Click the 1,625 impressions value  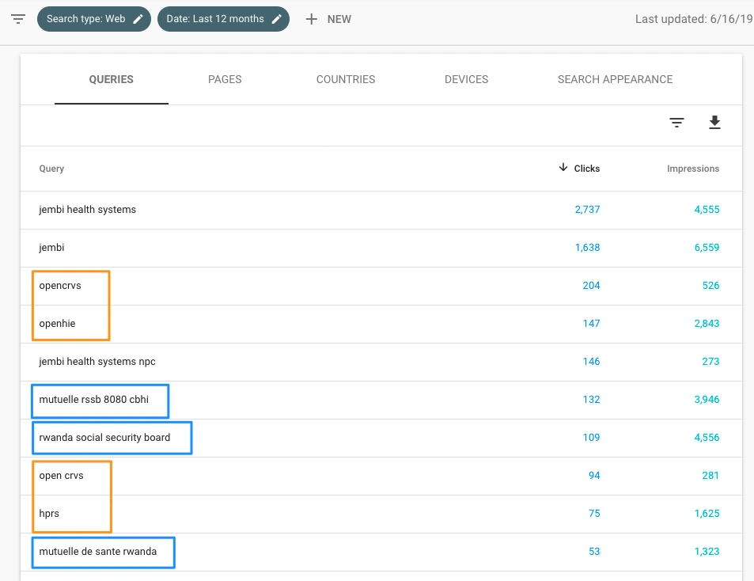[707, 514]
